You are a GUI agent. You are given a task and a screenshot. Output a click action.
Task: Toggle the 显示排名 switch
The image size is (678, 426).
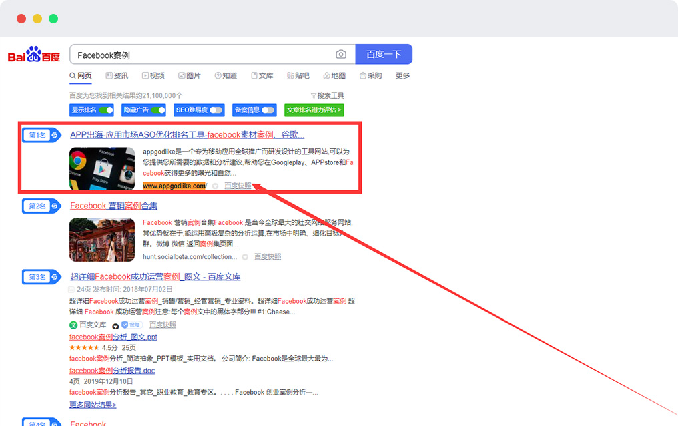tap(106, 110)
